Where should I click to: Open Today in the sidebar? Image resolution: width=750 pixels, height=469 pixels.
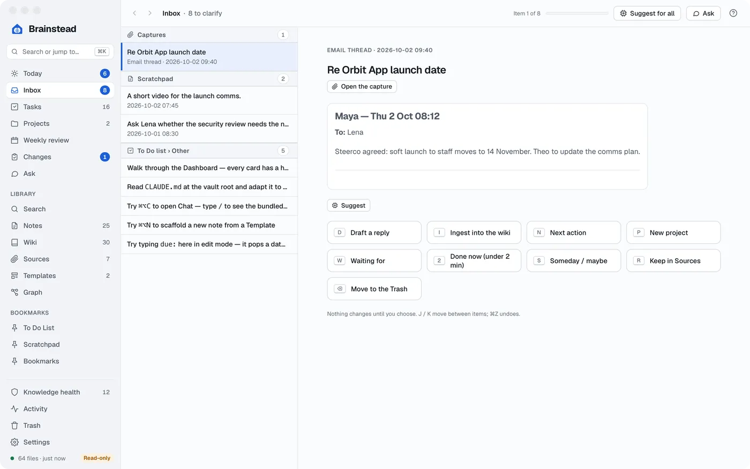coord(60,73)
